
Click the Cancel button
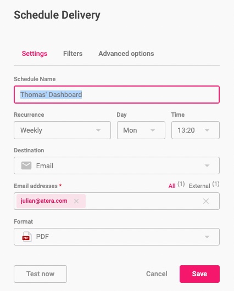point(157,274)
